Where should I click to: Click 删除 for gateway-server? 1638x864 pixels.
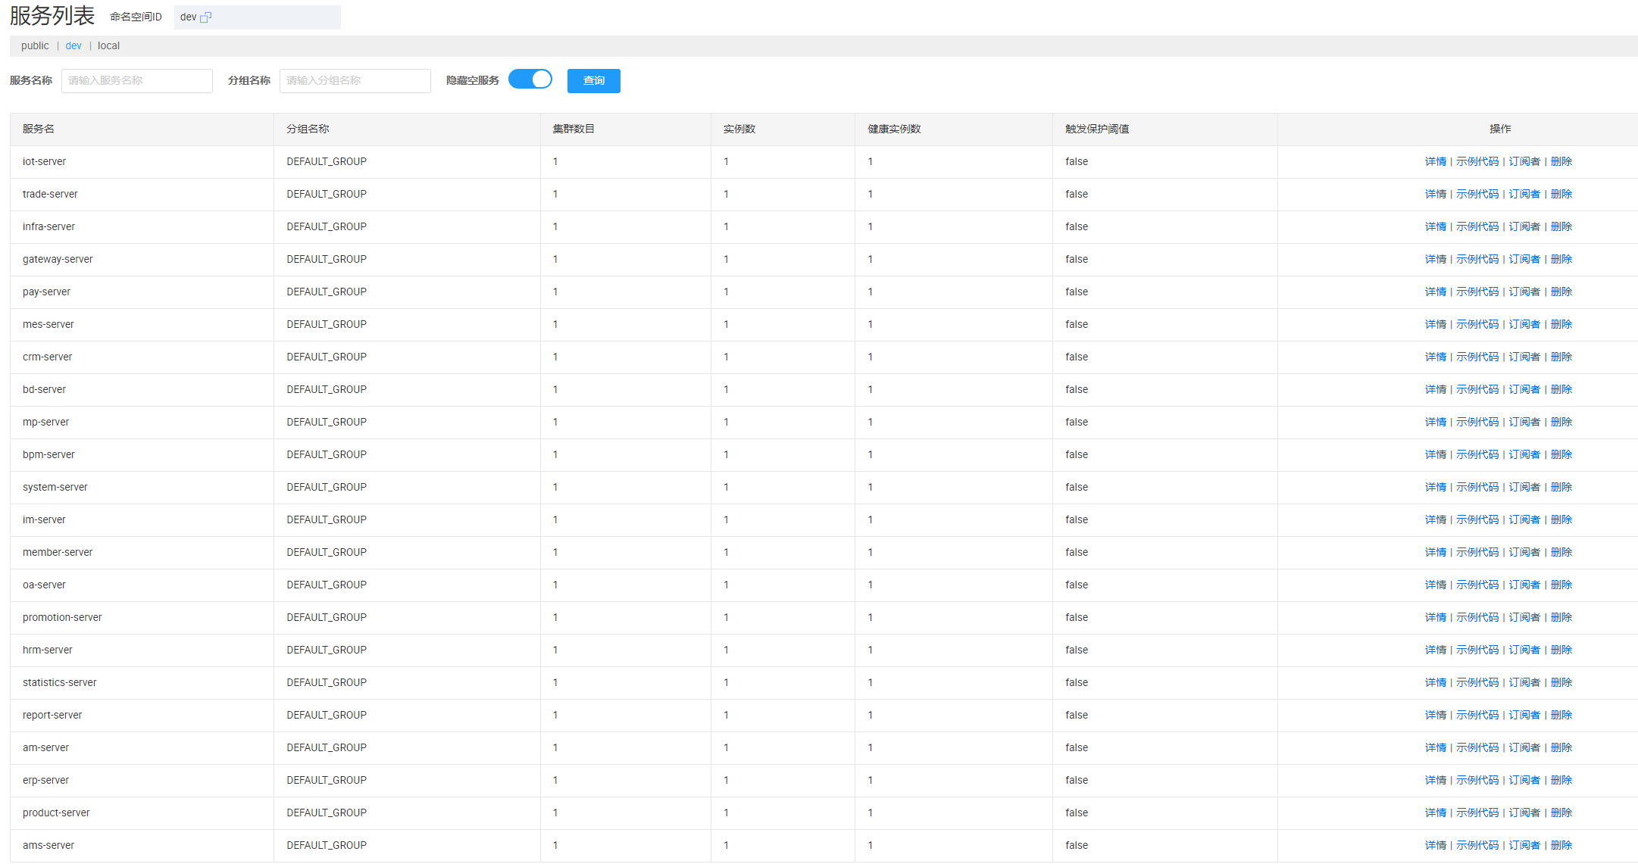(x=1561, y=260)
